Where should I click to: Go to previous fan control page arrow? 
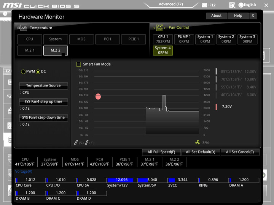tap(154, 28)
